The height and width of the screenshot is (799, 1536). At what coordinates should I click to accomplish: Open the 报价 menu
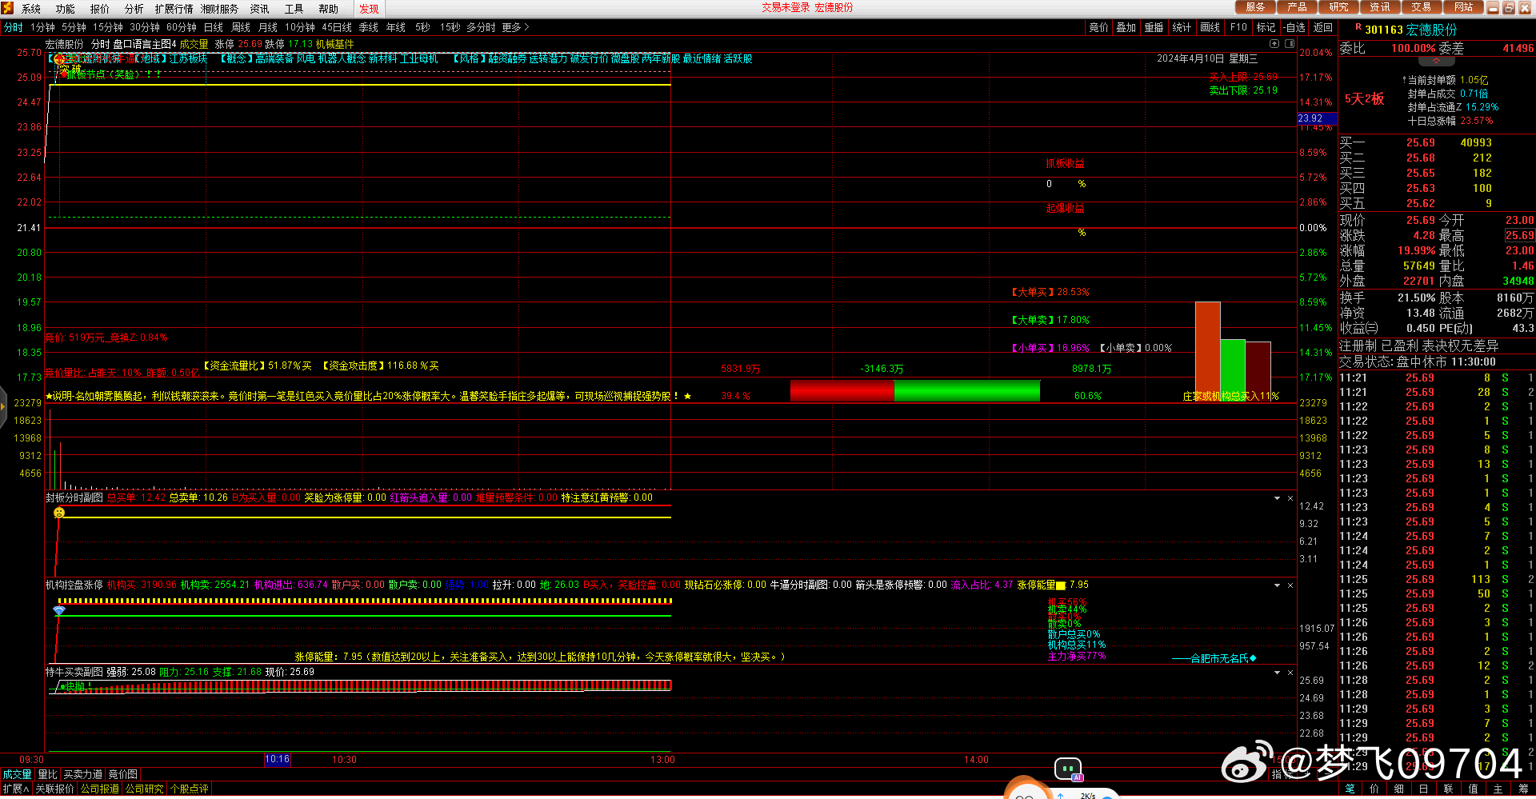pyautogui.click(x=100, y=9)
